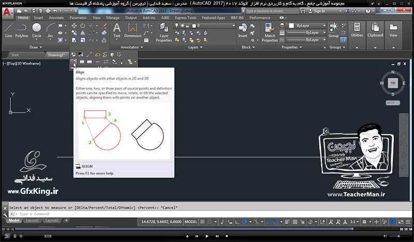Toggle the MODEL space button
Screen dimensions: 414x242
190,222
